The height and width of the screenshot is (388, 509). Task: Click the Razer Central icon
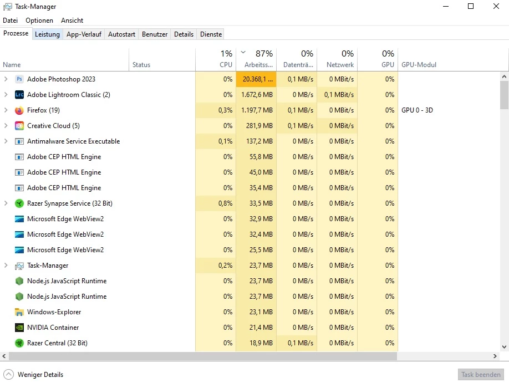19,343
